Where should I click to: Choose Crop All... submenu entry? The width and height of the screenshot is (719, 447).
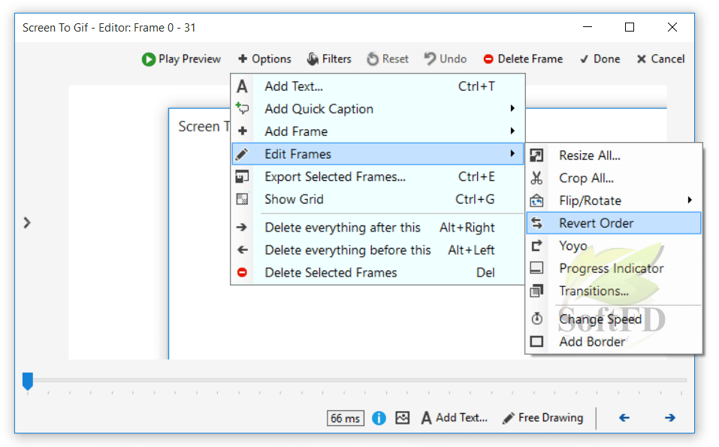pyautogui.click(x=614, y=178)
